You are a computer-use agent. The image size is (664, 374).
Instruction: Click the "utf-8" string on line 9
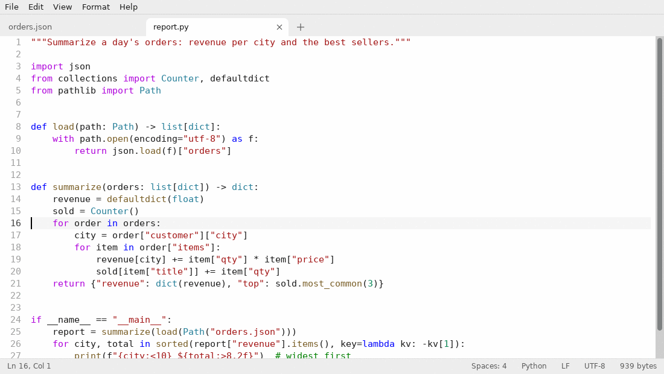(x=202, y=139)
